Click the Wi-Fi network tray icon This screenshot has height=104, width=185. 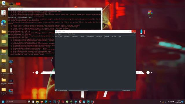[169, 102]
